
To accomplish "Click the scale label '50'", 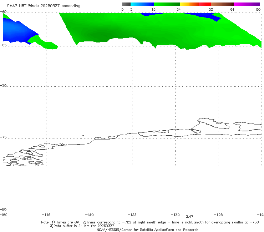I will pos(211,9).
